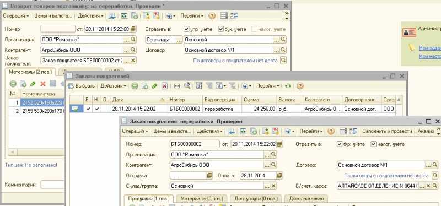The height and width of the screenshot is (206, 441).
Task: Click Организация search icon in Возврат товаров
Action: click(133, 40)
